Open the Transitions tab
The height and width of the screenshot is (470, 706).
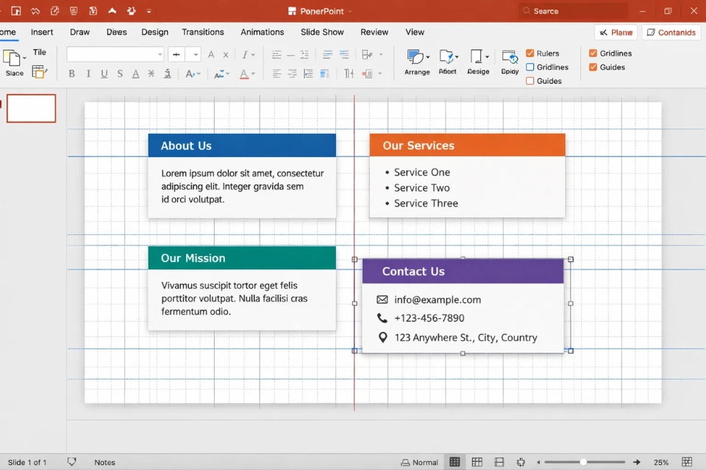[x=202, y=32]
